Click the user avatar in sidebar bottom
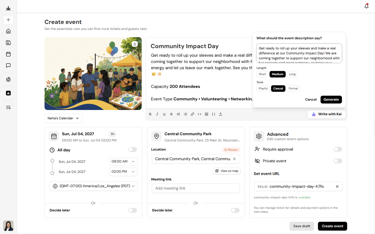This screenshot has height=234, width=375. click(x=8, y=226)
